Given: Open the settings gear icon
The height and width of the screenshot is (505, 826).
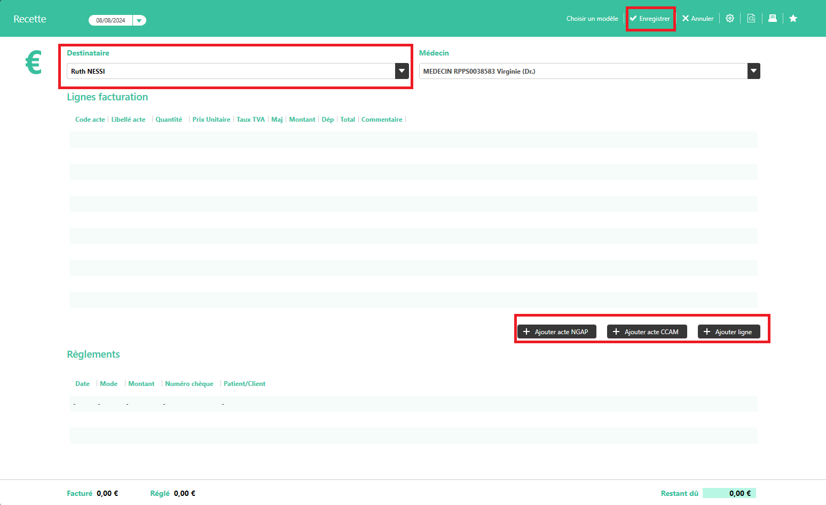Looking at the screenshot, I should tap(730, 19).
